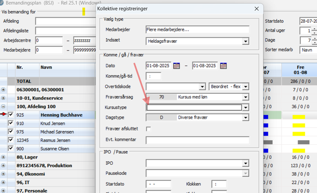
Task: Open the start date calendar picker
Action: pos(176,66)
